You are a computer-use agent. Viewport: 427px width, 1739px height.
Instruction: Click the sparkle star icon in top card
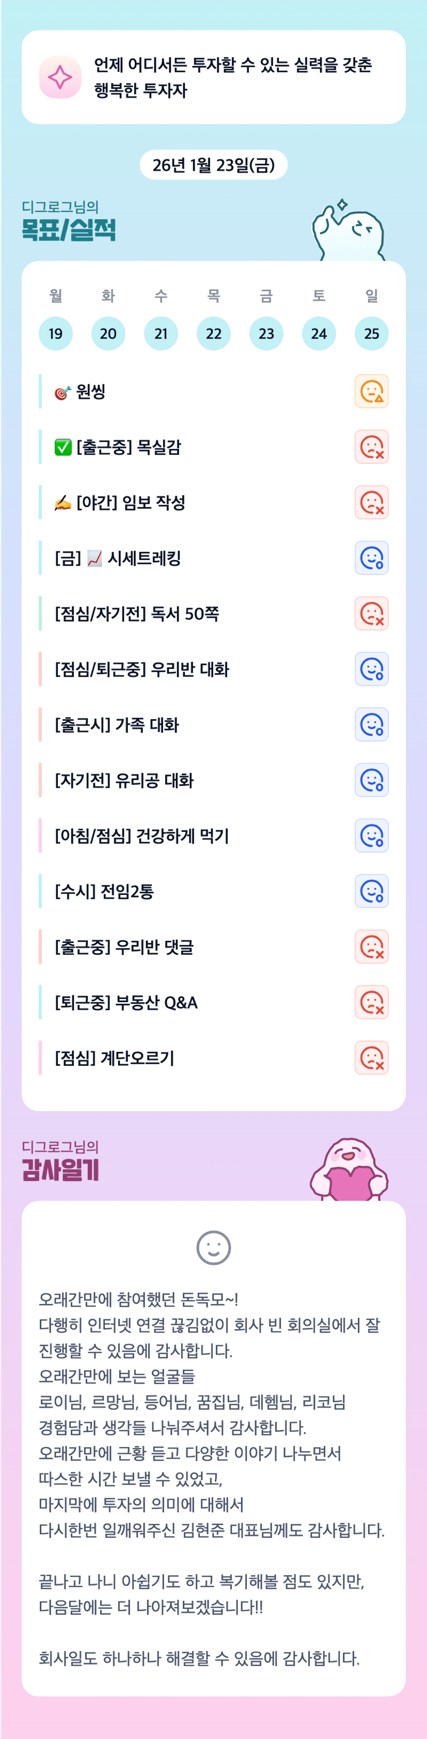[60, 77]
